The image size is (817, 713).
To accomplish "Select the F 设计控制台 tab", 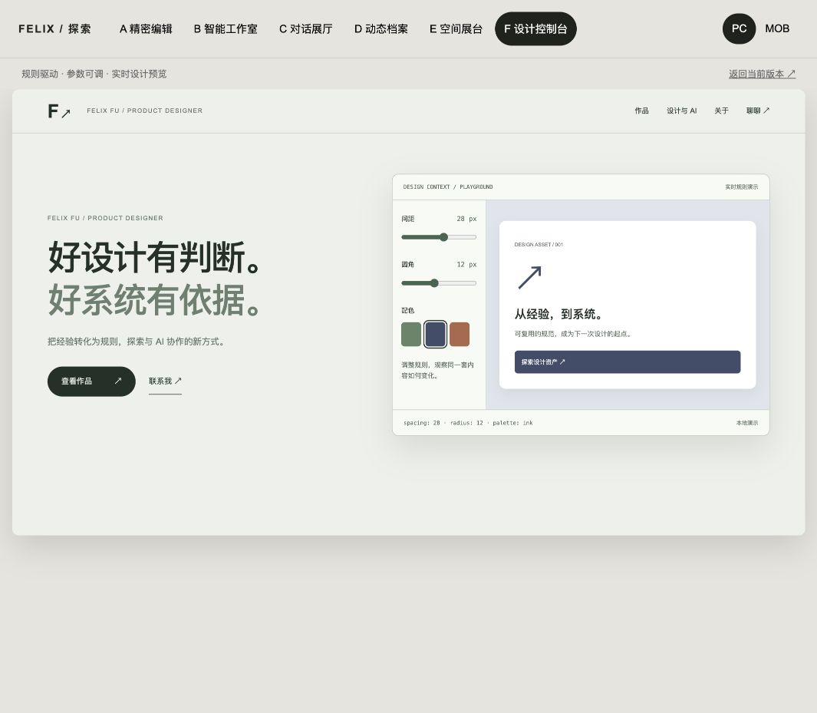I will pyautogui.click(x=535, y=28).
